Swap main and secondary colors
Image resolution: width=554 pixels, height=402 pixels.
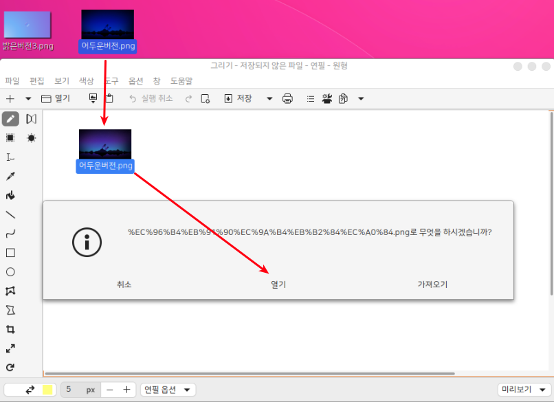(30, 390)
